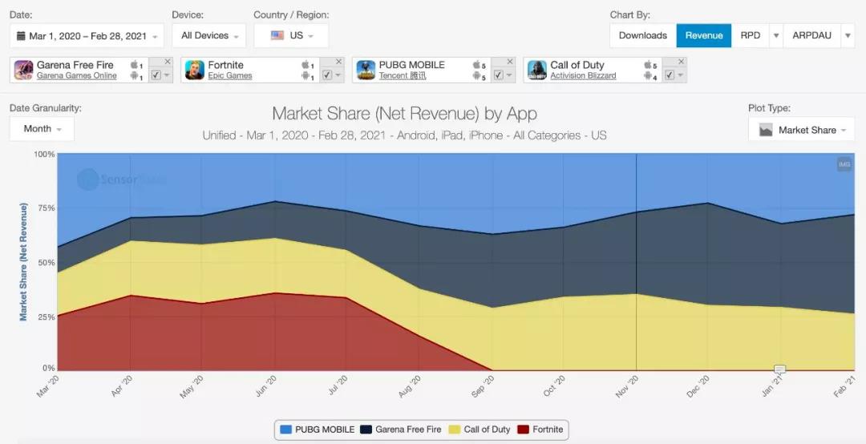Click the Call of Duty app icon
The width and height of the screenshot is (866, 444).
pyautogui.click(x=536, y=71)
